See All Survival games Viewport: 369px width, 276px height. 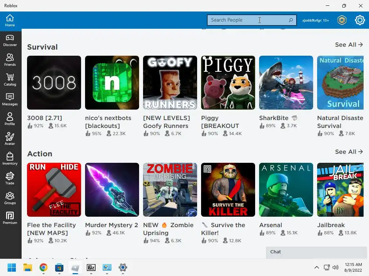pos(349,45)
